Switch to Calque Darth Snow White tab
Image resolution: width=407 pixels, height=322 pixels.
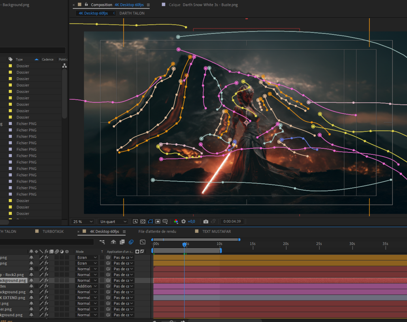tap(203, 5)
